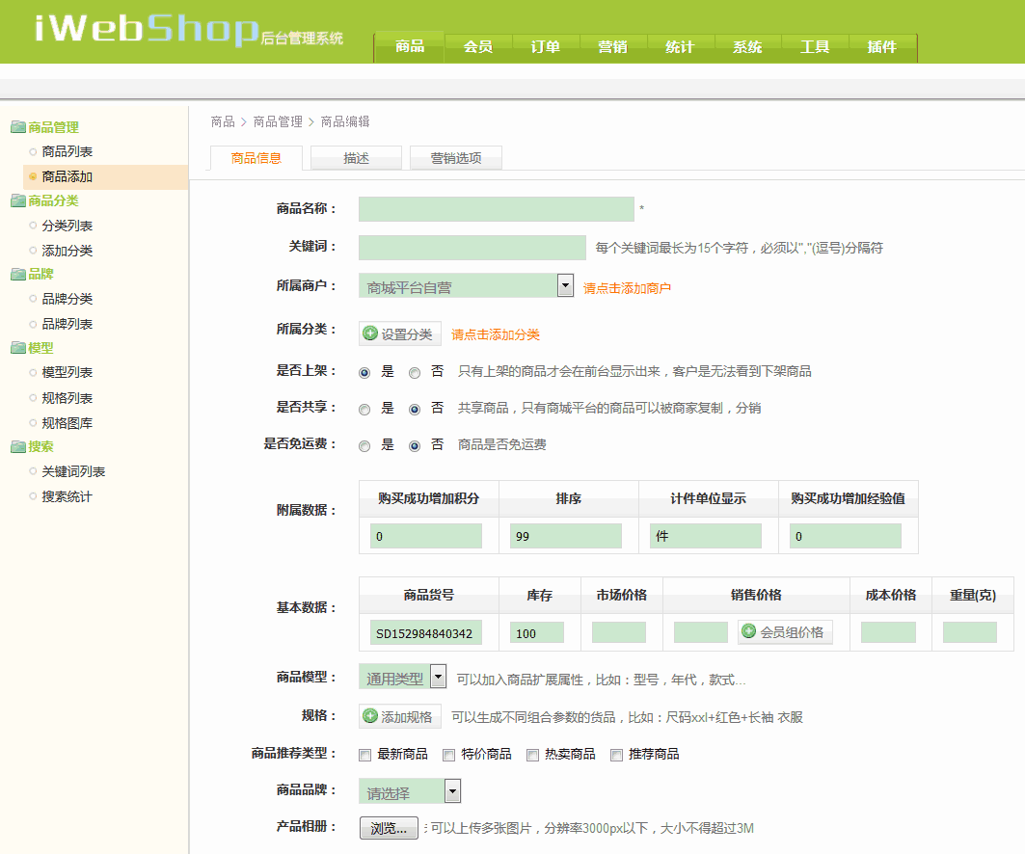This screenshot has height=854, width=1025.
Task: Select 是 for 是否免运费
Action: (364, 446)
